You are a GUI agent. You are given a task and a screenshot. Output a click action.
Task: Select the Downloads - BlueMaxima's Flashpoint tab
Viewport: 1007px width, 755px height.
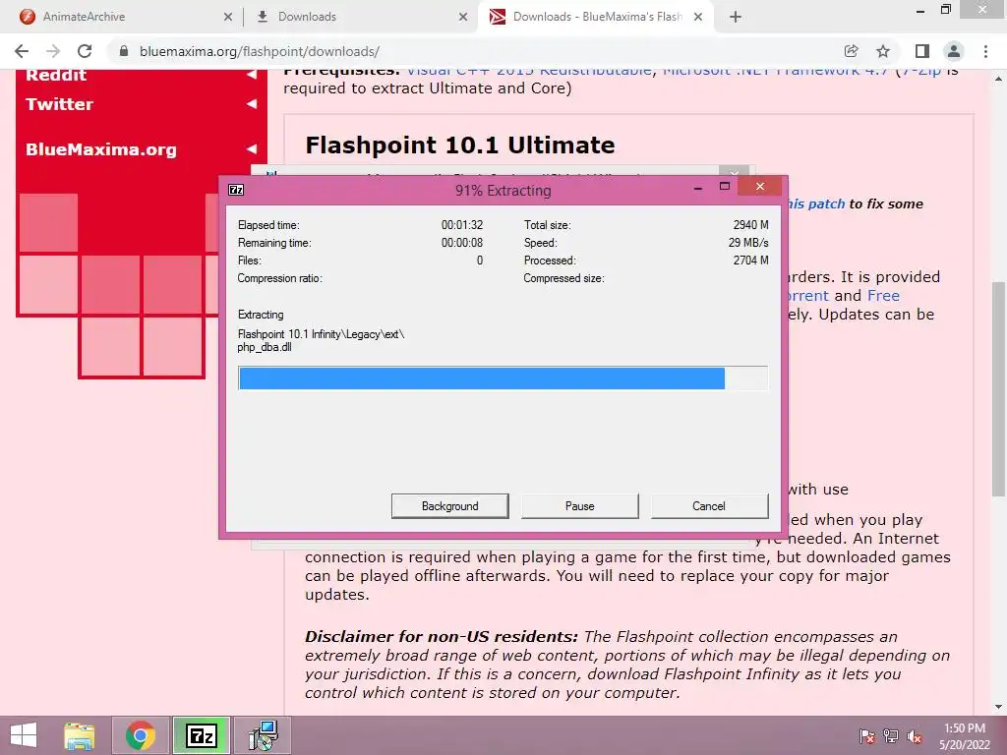[596, 17]
